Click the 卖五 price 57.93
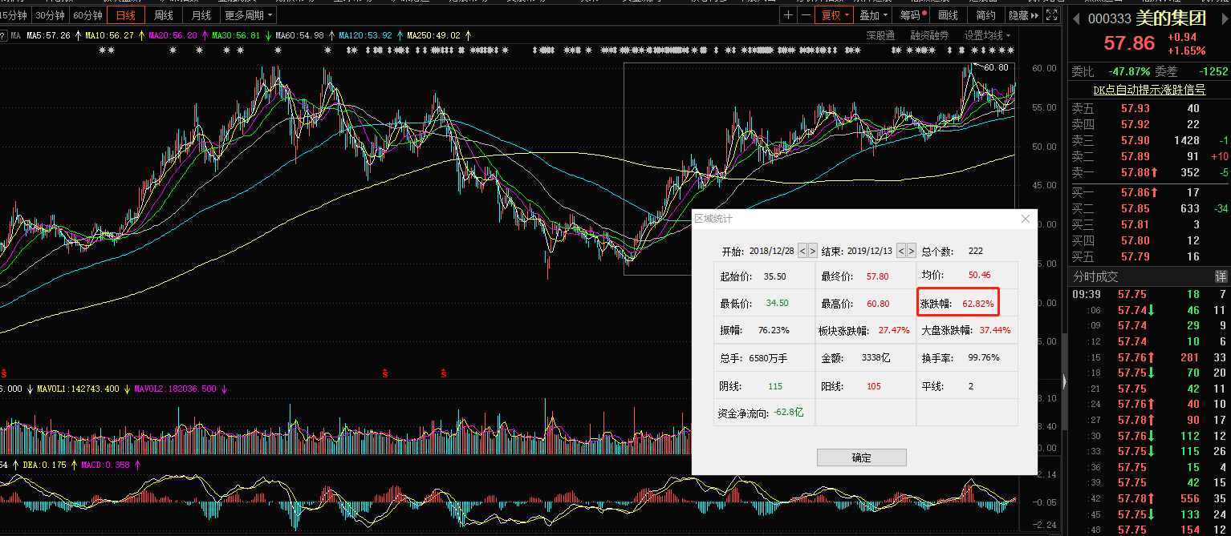 coord(1136,108)
